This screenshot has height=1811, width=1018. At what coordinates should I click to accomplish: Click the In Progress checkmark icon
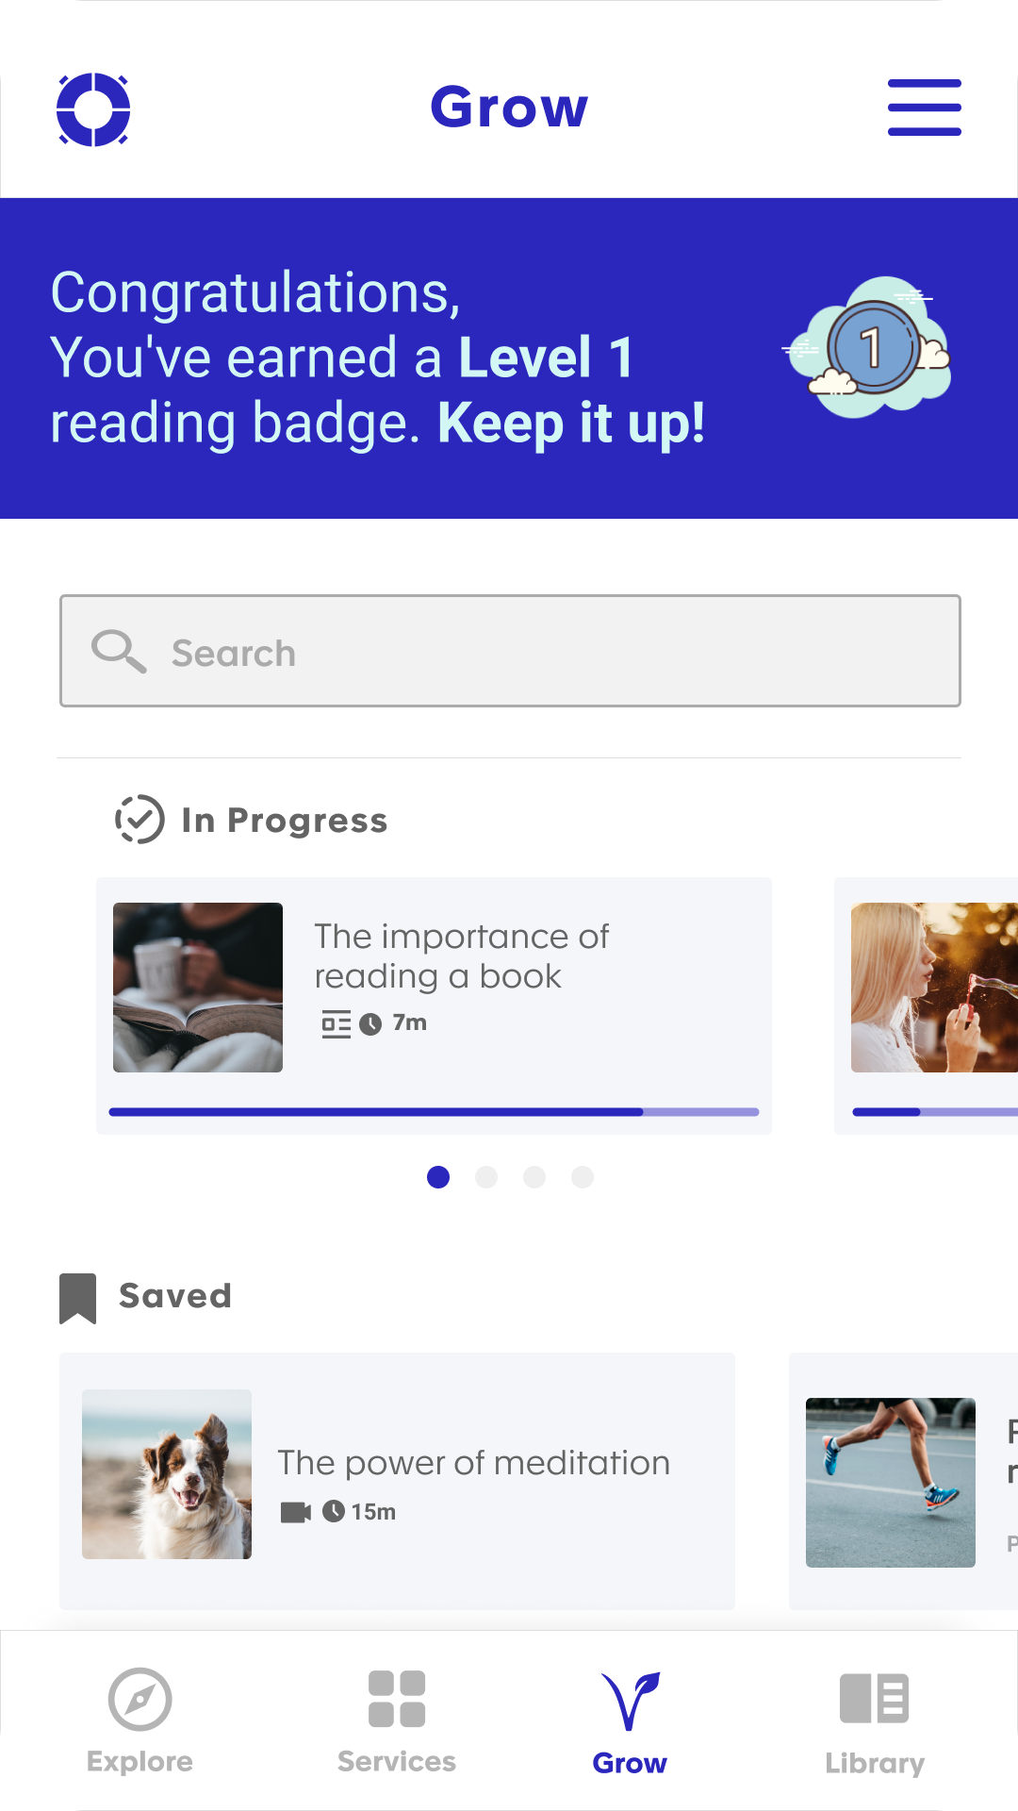pos(140,819)
